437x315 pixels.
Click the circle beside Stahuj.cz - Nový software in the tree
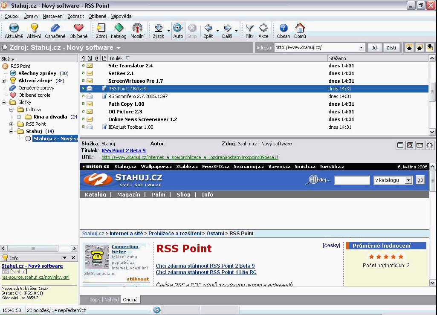[x=28, y=139]
